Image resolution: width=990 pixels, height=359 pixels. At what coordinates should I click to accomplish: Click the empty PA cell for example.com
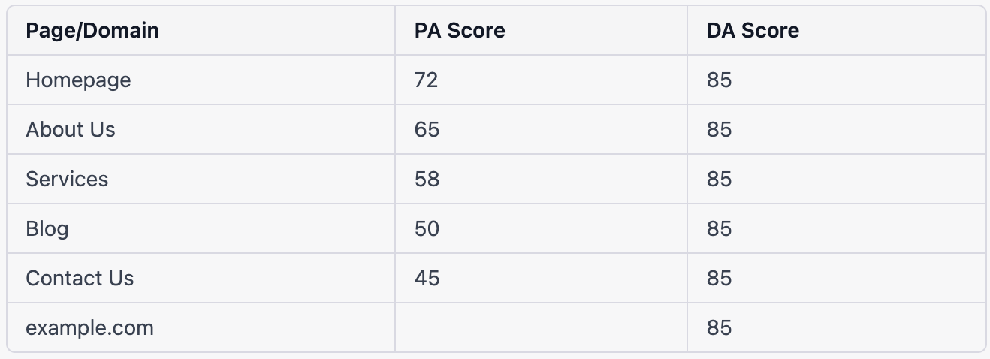(541, 328)
